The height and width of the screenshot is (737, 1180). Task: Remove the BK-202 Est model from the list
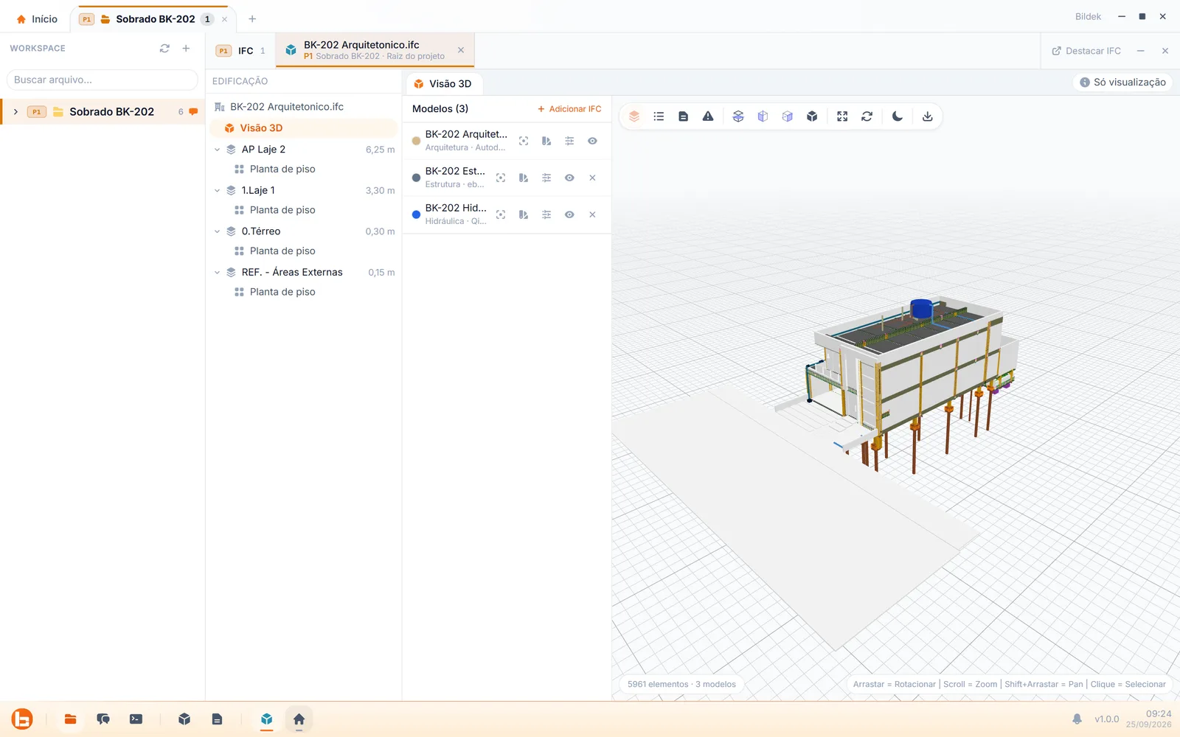click(592, 178)
